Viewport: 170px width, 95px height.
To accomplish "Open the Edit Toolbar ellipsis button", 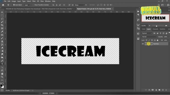I will coord(2,80).
